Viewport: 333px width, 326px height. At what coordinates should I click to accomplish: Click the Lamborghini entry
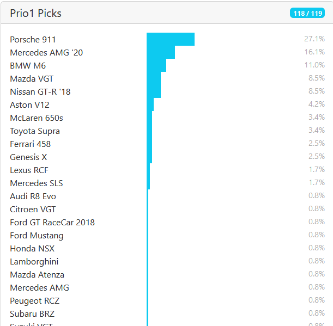[x=34, y=262]
